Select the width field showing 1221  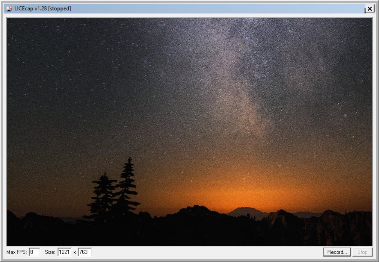click(64, 252)
